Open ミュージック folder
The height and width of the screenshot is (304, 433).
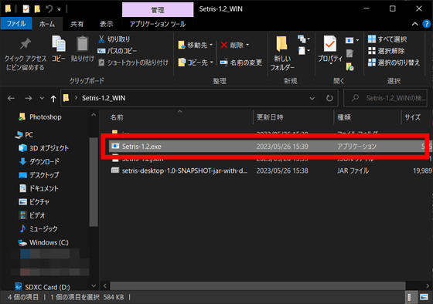tap(39, 228)
